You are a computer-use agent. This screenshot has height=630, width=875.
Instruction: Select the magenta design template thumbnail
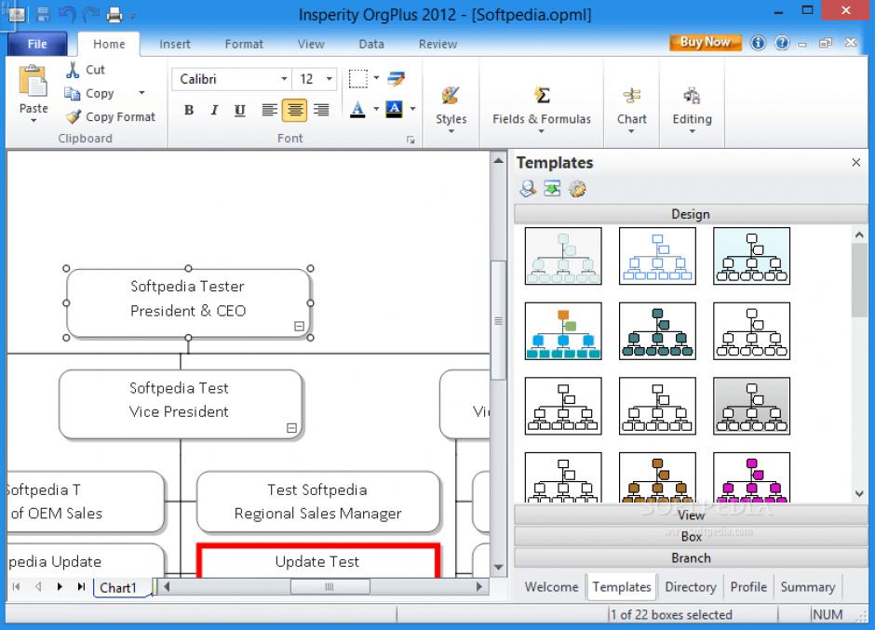[x=752, y=477]
